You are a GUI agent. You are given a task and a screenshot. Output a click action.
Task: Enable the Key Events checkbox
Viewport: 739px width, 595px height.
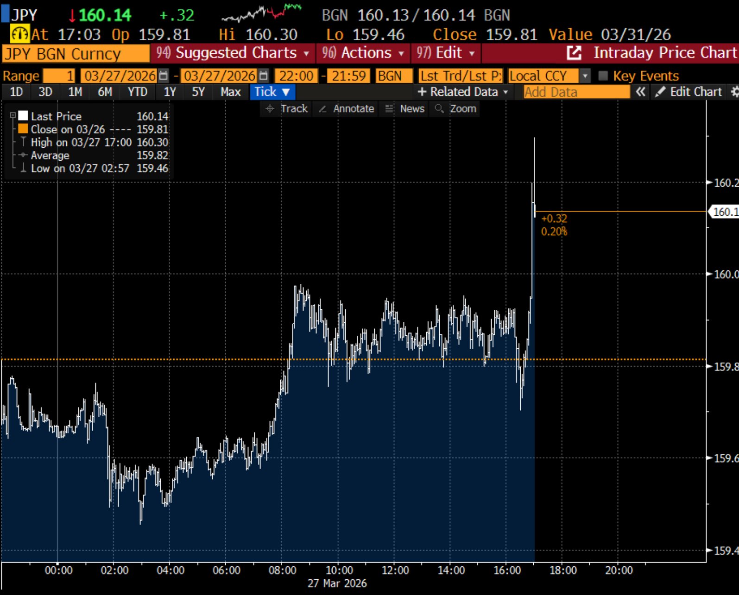(x=603, y=75)
